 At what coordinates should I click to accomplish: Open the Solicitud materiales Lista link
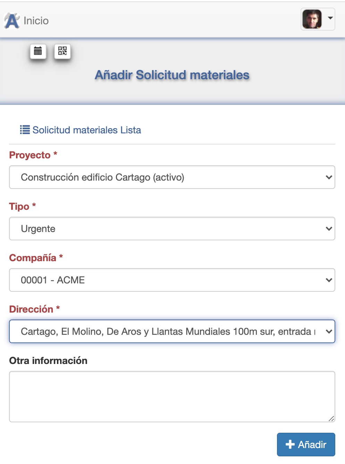pos(87,130)
